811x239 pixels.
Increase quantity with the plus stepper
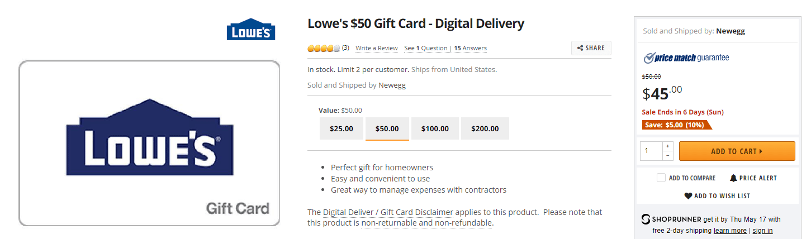tap(668, 146)
